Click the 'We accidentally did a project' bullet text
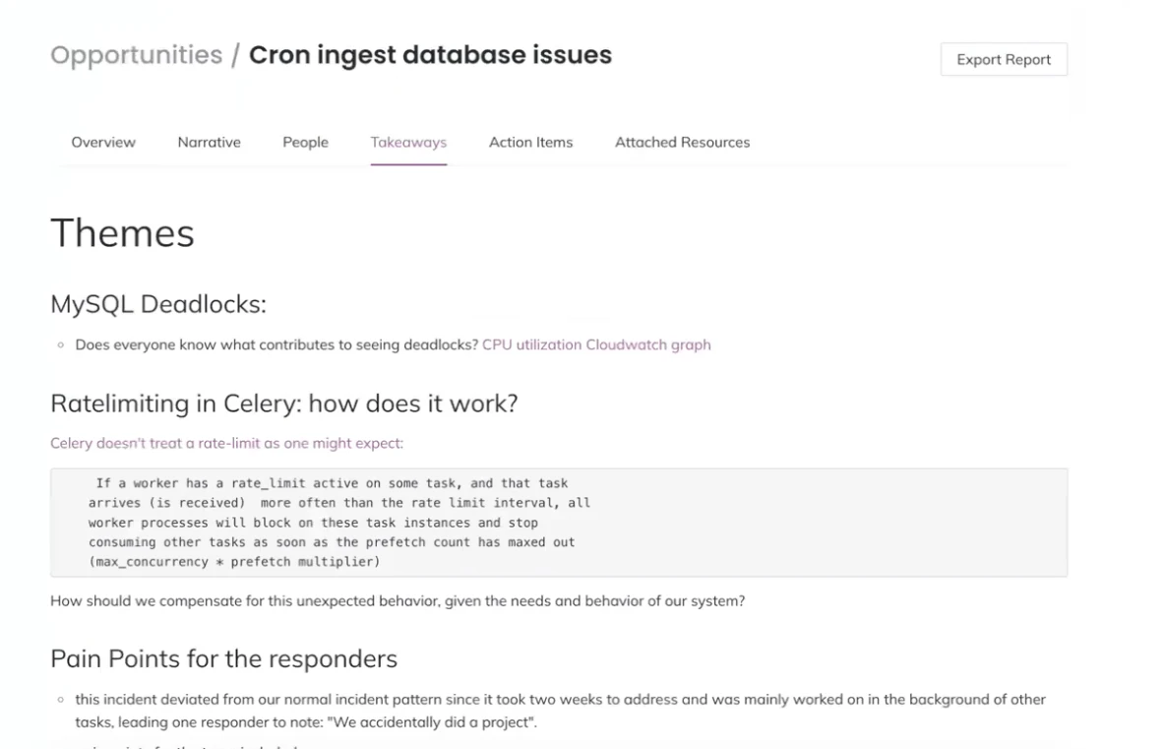1165x749 pixels. (560, 711)
